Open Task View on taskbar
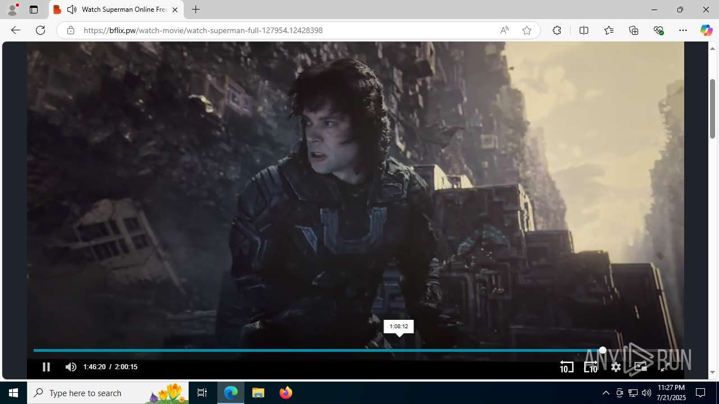The image size is (719, 404). [202, 393]
